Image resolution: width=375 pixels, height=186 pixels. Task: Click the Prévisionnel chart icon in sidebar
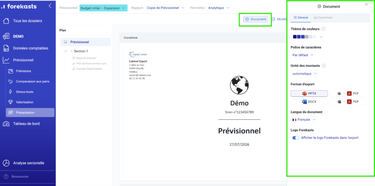pos(6,60)
